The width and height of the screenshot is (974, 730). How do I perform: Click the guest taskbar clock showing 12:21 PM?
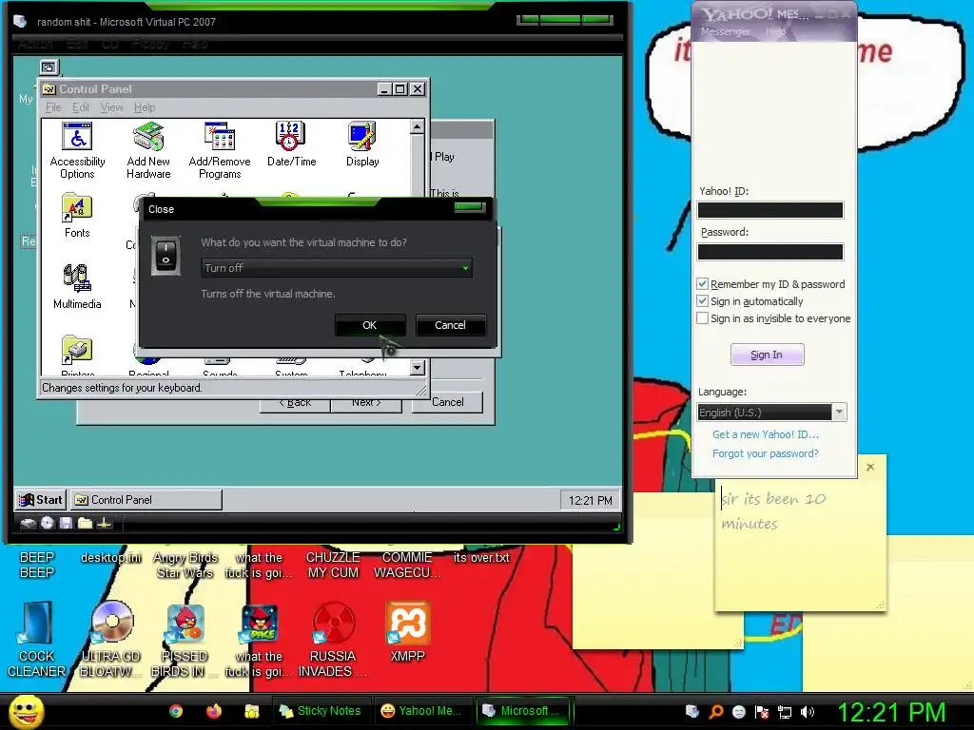tap(590, 500)
